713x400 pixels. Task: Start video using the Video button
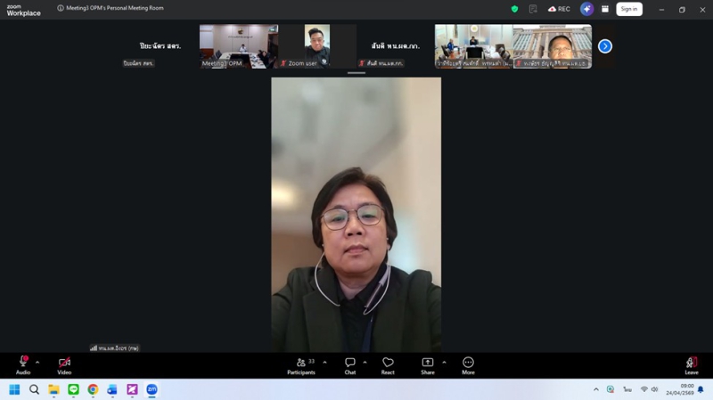point(64,363)
